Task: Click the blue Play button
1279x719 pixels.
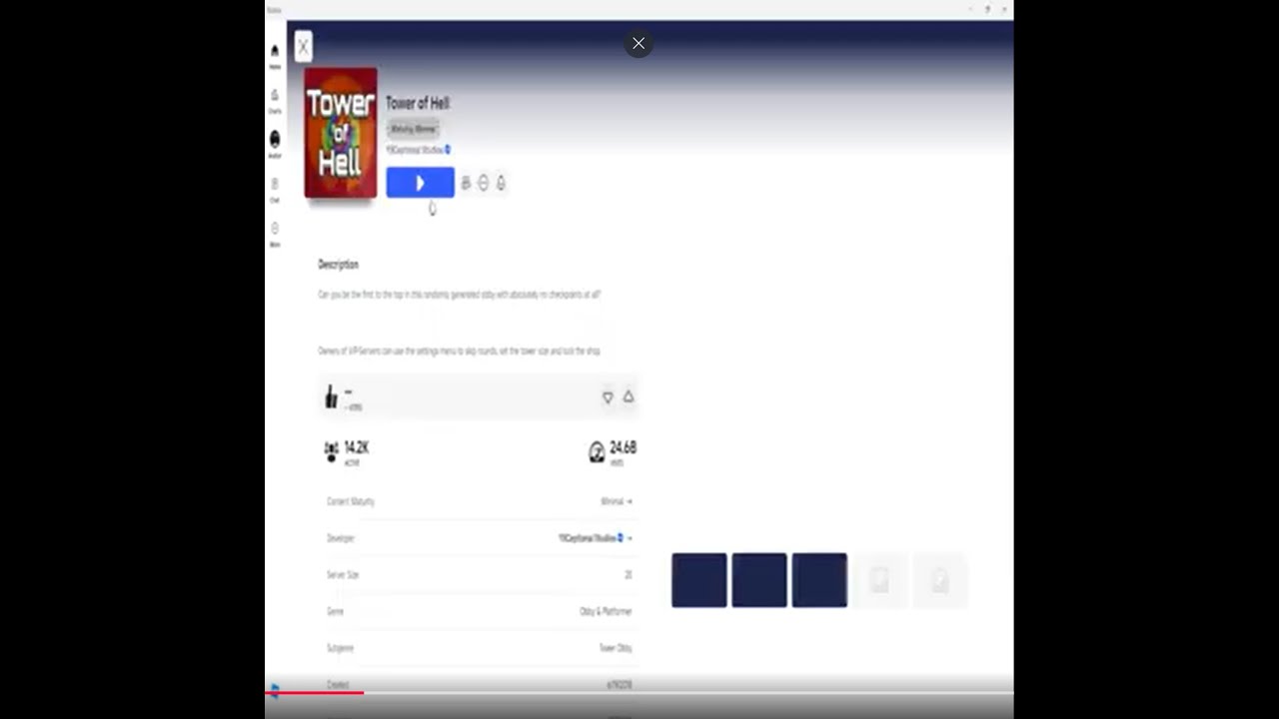Action: tap(420, 183)
